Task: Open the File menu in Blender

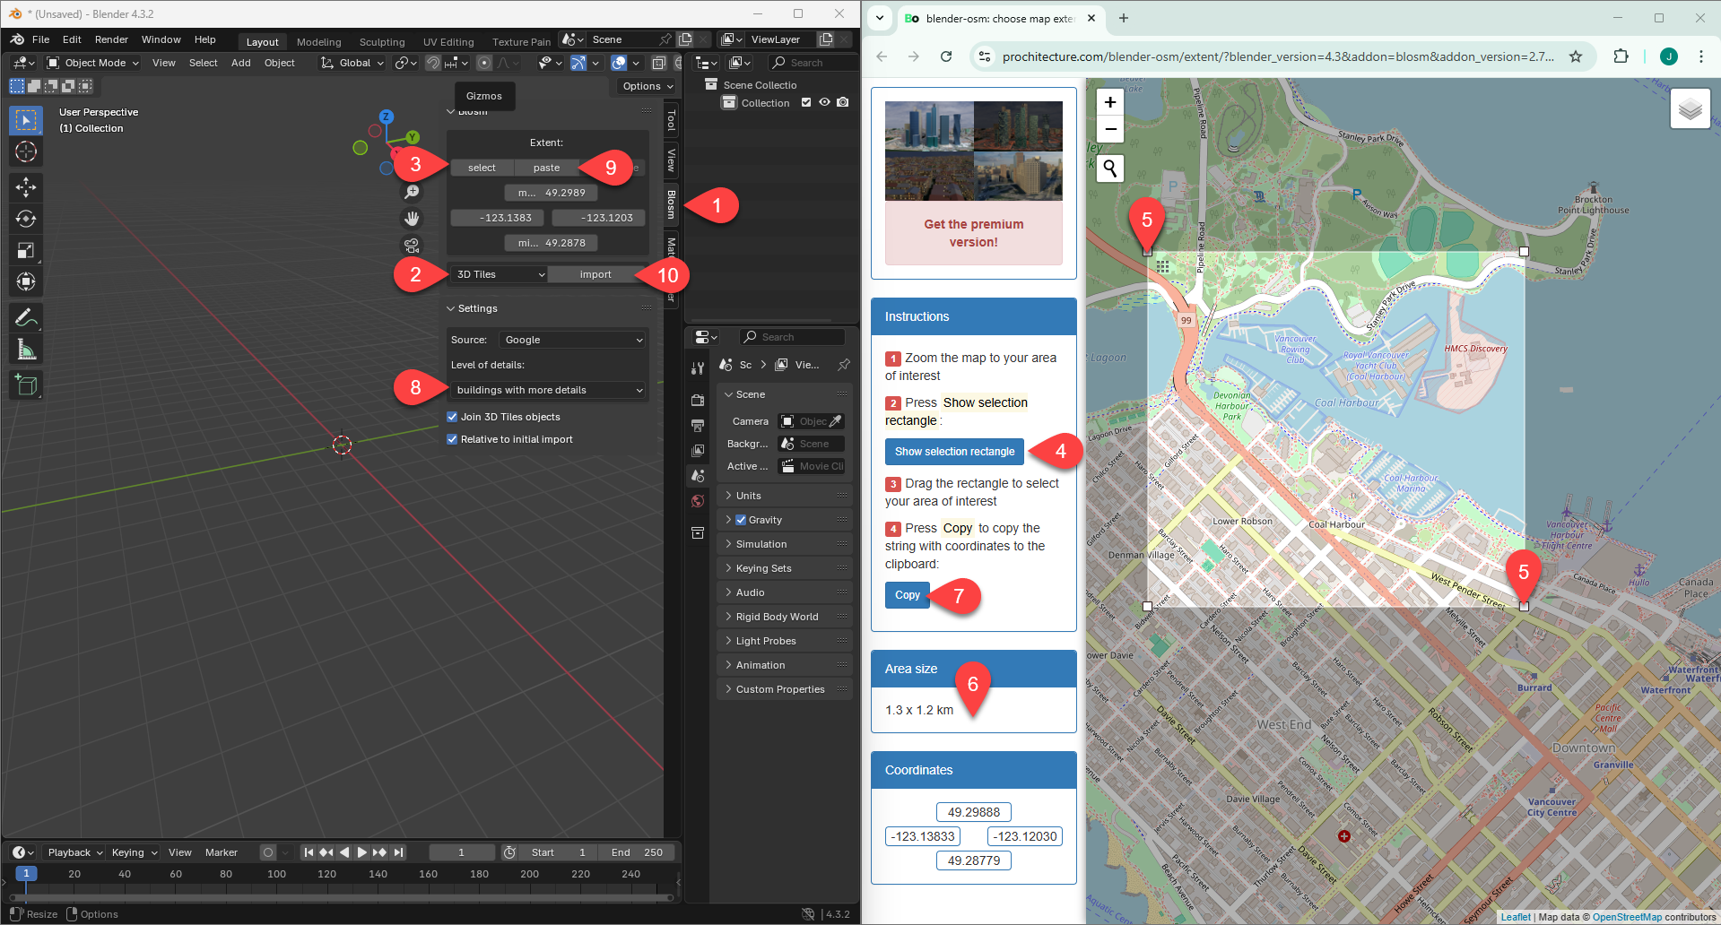Action: coord(41,39)
